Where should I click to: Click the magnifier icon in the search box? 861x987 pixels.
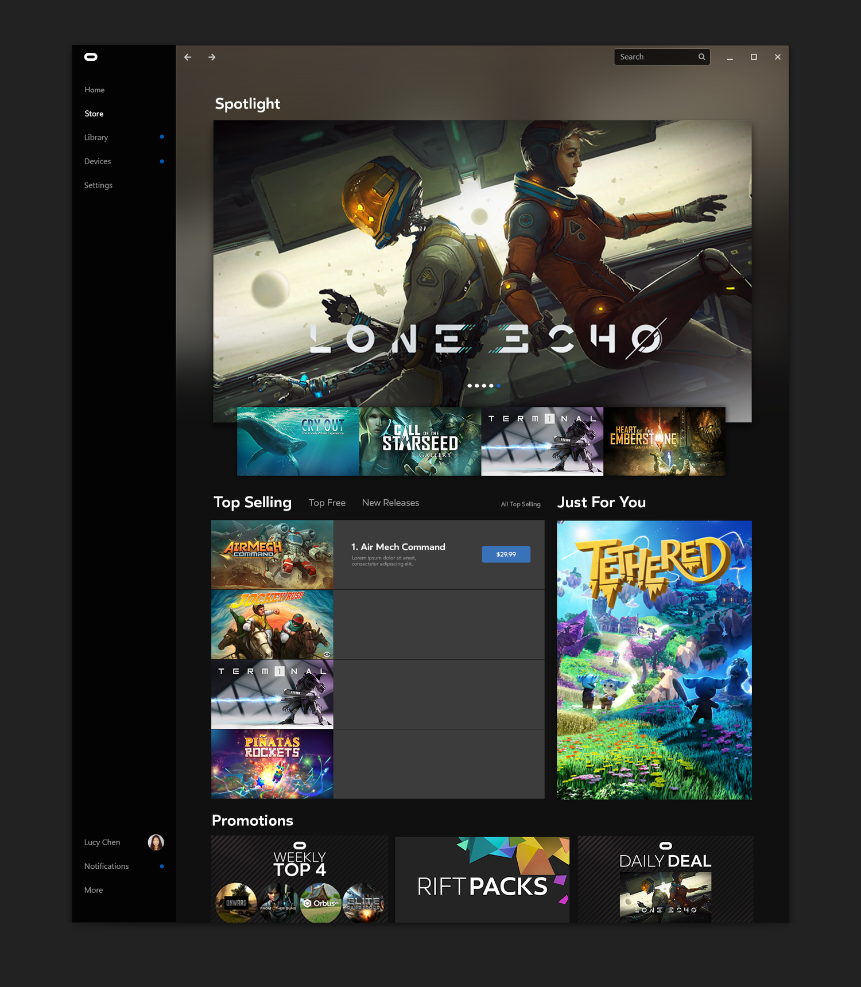[701, 57]
